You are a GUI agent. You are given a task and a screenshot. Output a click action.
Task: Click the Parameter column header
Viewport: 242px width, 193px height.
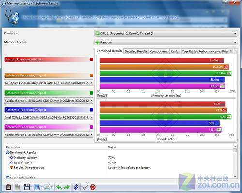click(x=56, y=147)
